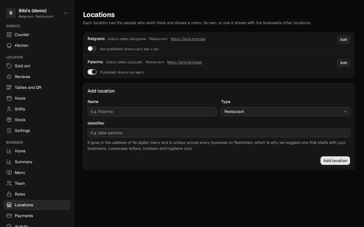Click the Kitchen chef hat icon
The height and width of the screenshot is (227, 364).
[9, 45]
